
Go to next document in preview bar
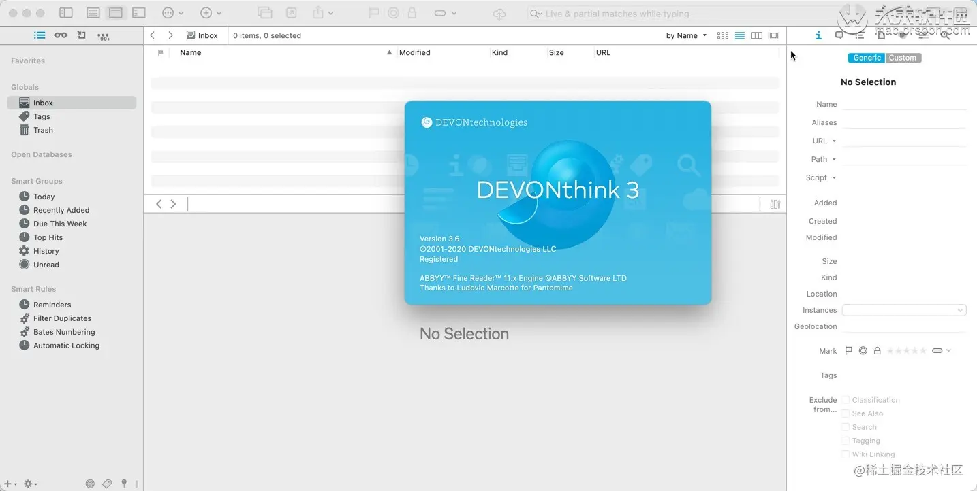point(173,204)
